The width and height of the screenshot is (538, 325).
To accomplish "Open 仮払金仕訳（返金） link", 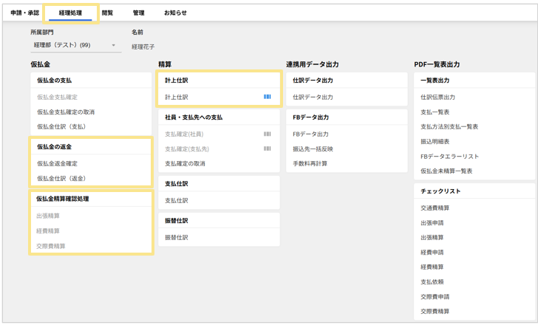I will click(x=62, y=178).
